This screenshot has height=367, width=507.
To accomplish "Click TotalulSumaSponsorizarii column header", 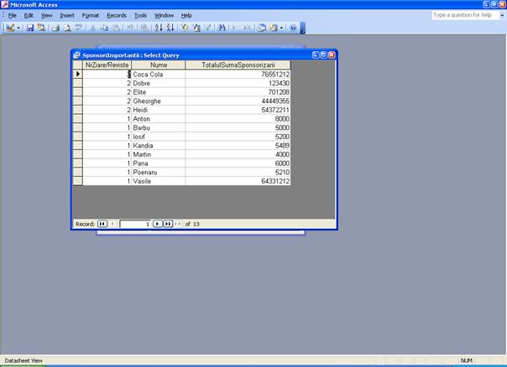I will (238, 65).
